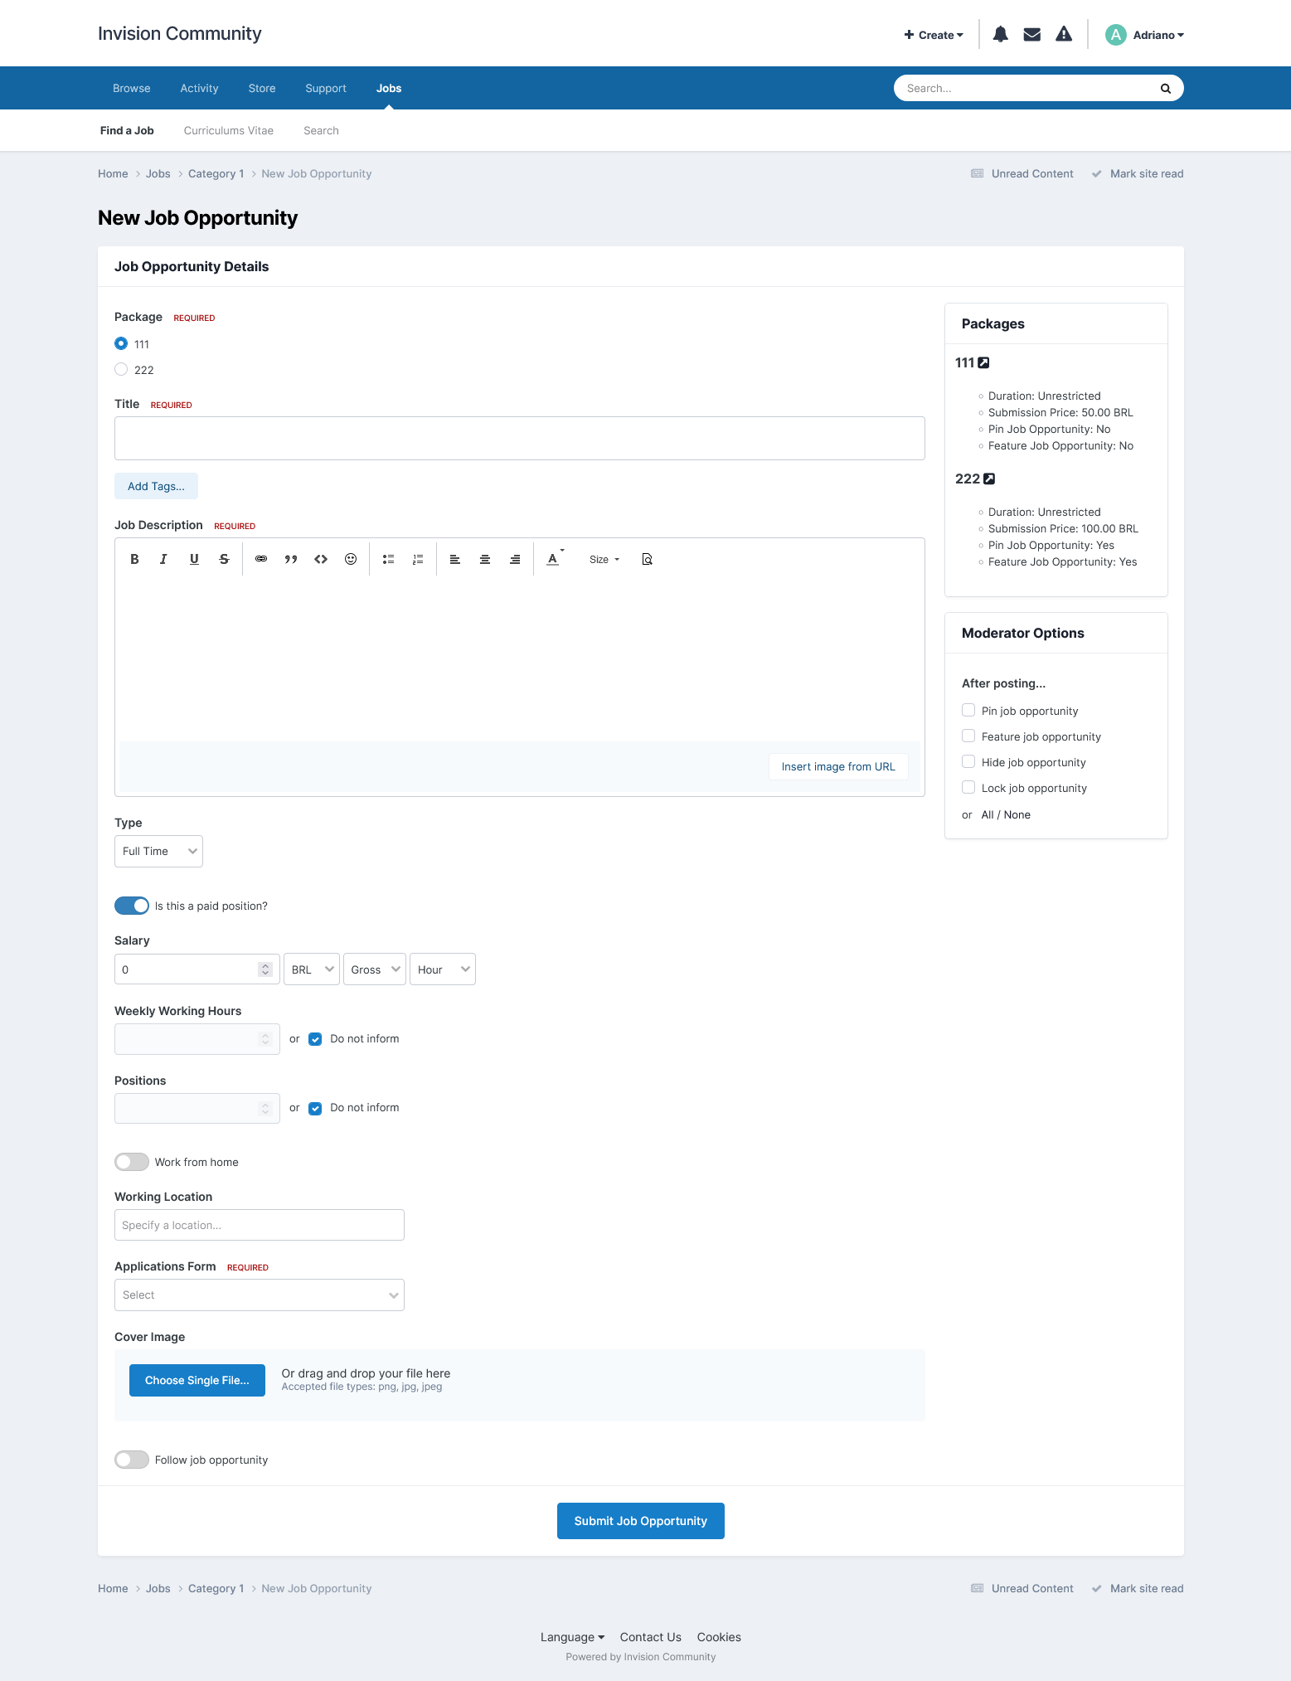This screenshot has height=1681, width=1291.
Task: Open the Hour salary period dropdown
Action: pos(443,969)
